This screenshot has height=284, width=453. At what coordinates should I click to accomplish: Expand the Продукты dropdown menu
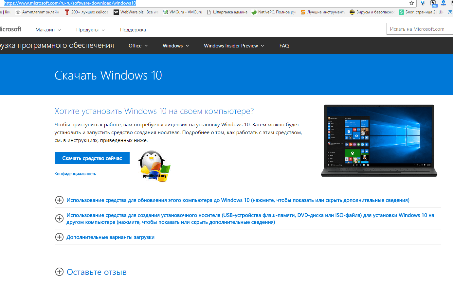pos(90,30)
